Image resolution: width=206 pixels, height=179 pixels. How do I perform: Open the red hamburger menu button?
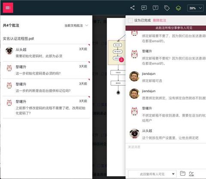8,8
